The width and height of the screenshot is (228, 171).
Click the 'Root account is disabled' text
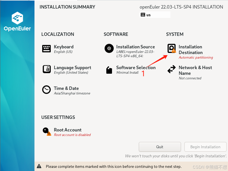pyautogui.click(x=72, y=135)
